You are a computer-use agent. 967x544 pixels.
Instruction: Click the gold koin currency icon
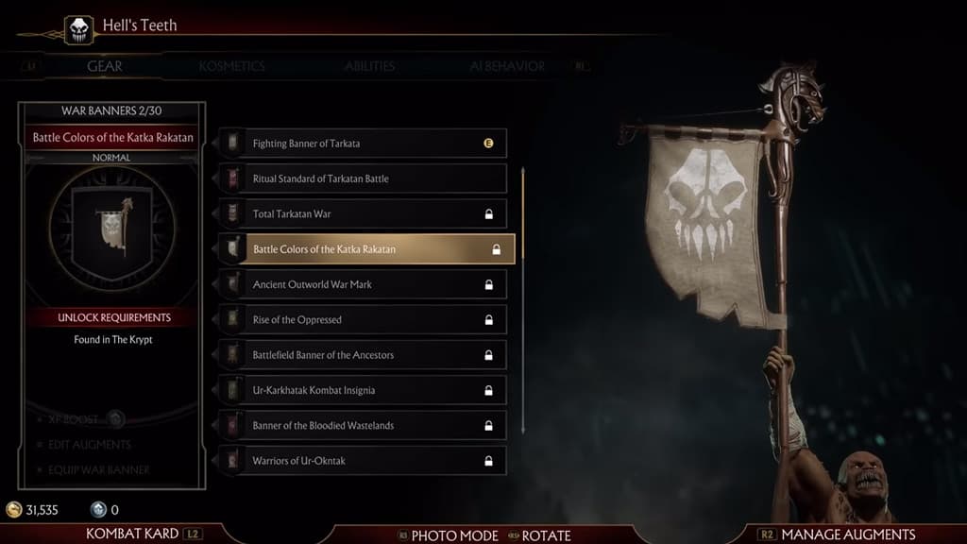13,509
